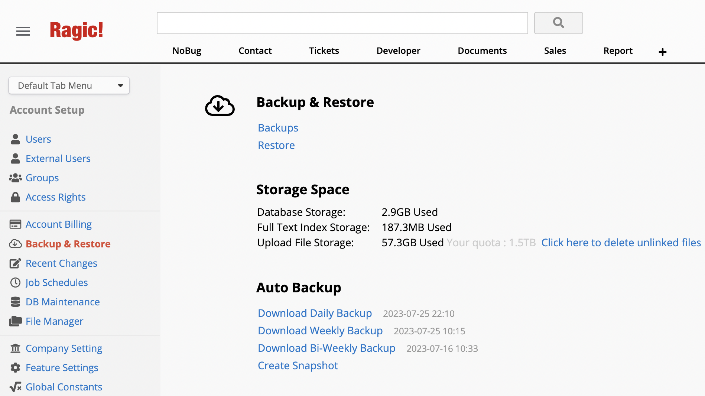Click the clock icon for Job Schedules

coord(15,283)
